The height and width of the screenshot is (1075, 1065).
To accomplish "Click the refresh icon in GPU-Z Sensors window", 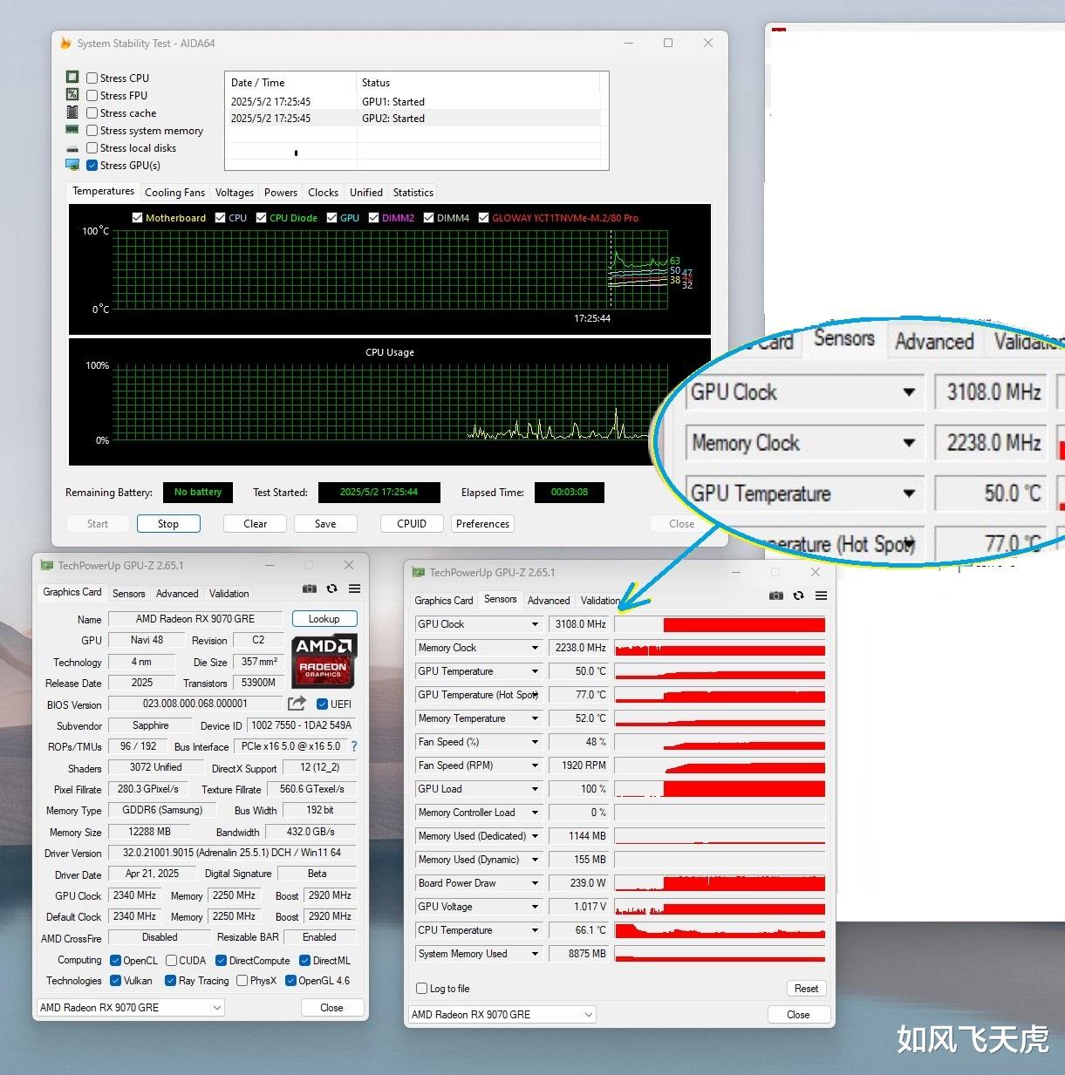I will coord(798,595).
